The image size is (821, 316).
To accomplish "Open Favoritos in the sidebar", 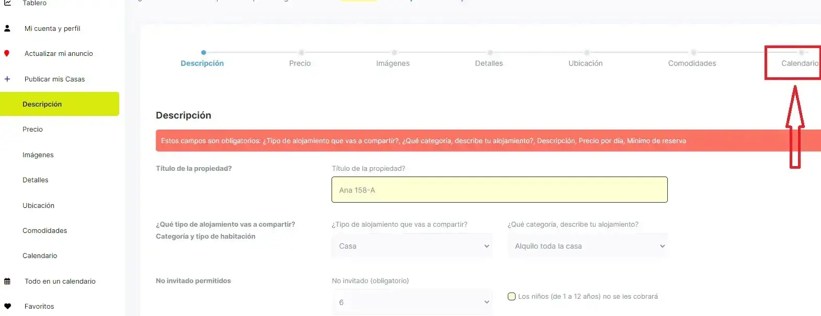I will pyautogui.click(x=39, y=306).
